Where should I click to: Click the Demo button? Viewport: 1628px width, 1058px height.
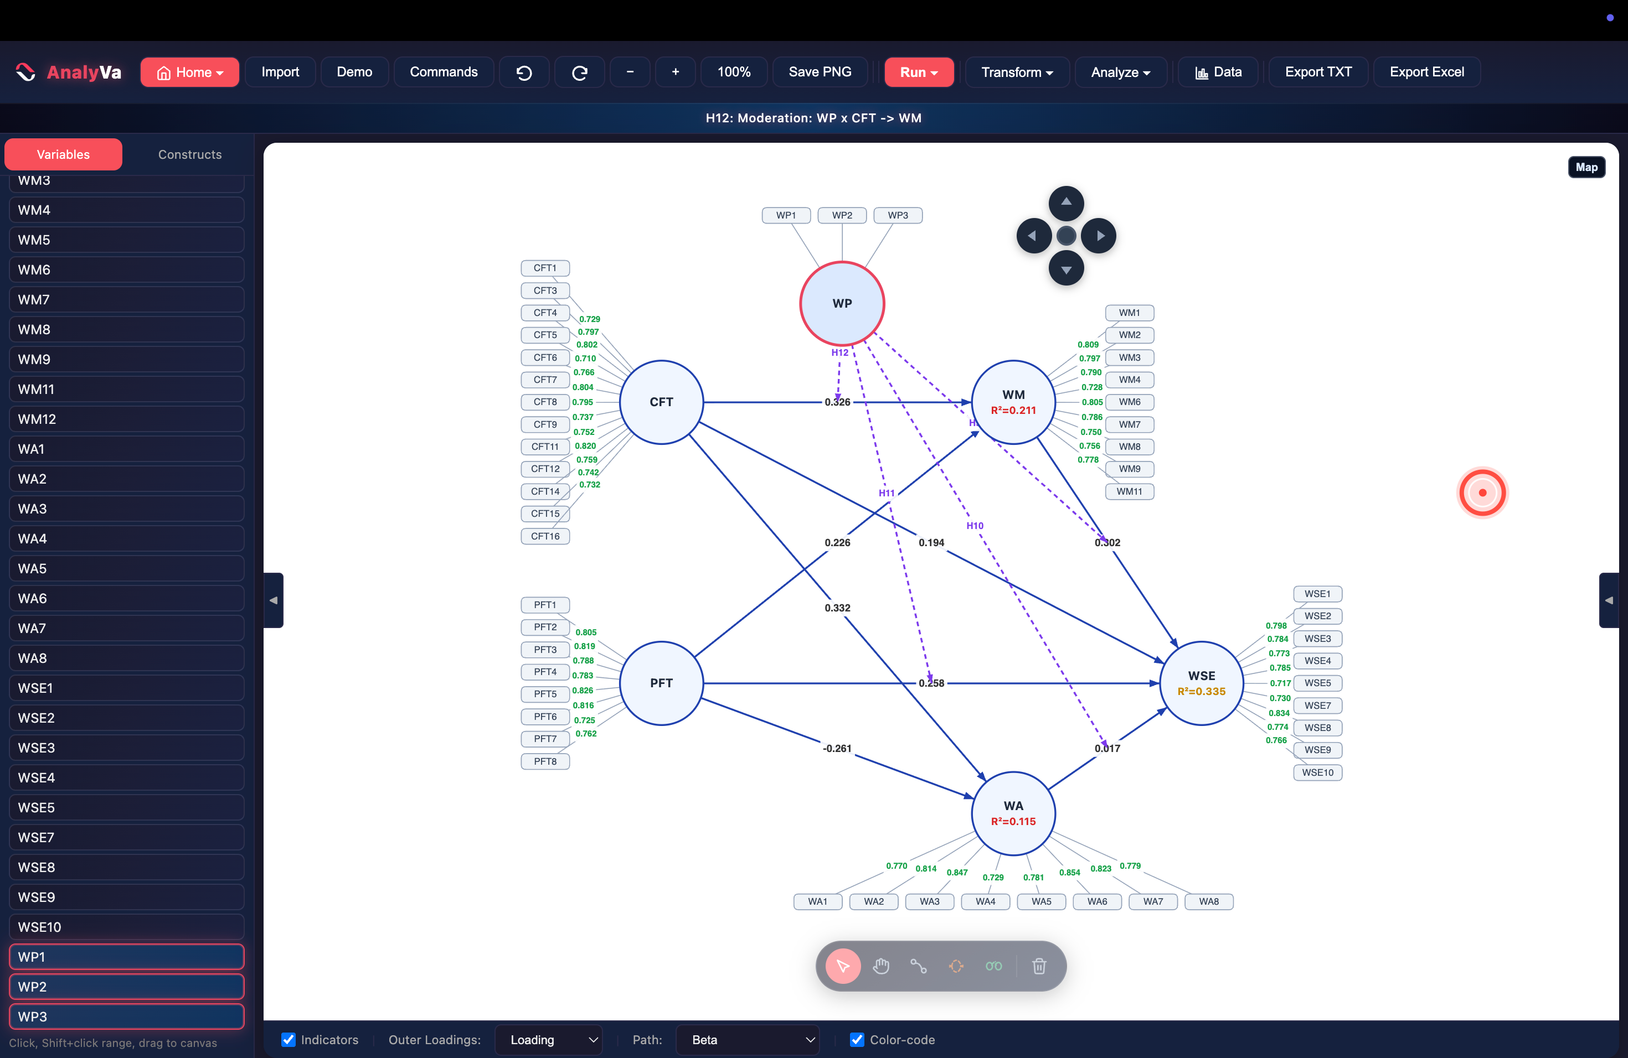(x=354, y=72)
